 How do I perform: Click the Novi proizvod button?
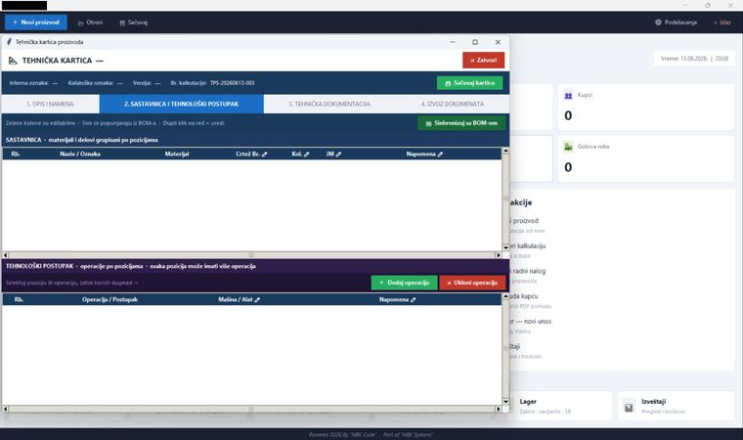tap(36, 22)
